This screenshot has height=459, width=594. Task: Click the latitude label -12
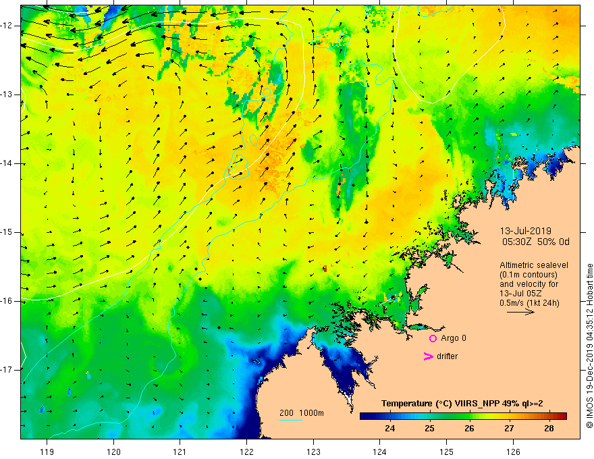pos(7,26)
